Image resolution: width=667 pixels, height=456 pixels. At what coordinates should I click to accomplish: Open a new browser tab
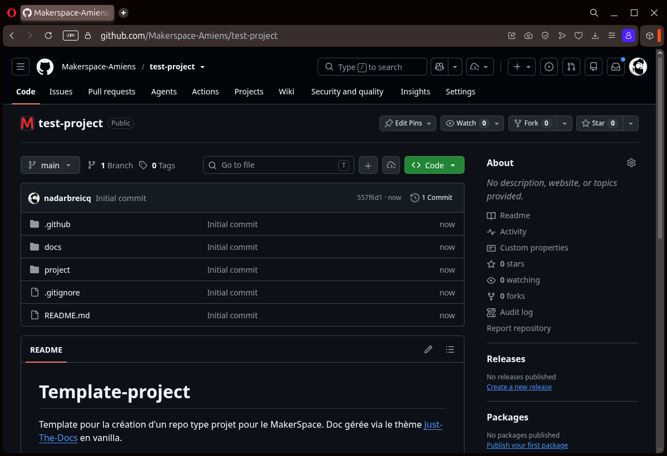pyautogui.click(x=123, y=13)
